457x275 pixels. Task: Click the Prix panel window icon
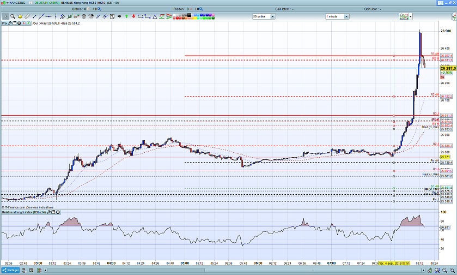point(14,23)
